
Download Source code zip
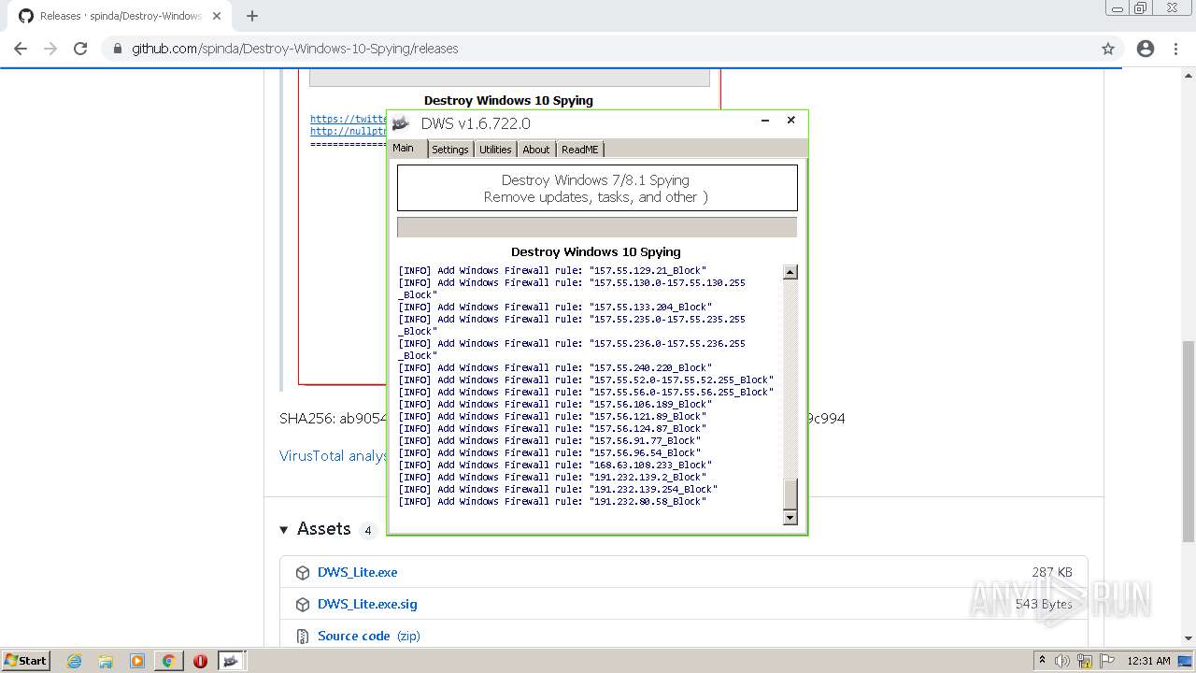click(x=369, y=636)
